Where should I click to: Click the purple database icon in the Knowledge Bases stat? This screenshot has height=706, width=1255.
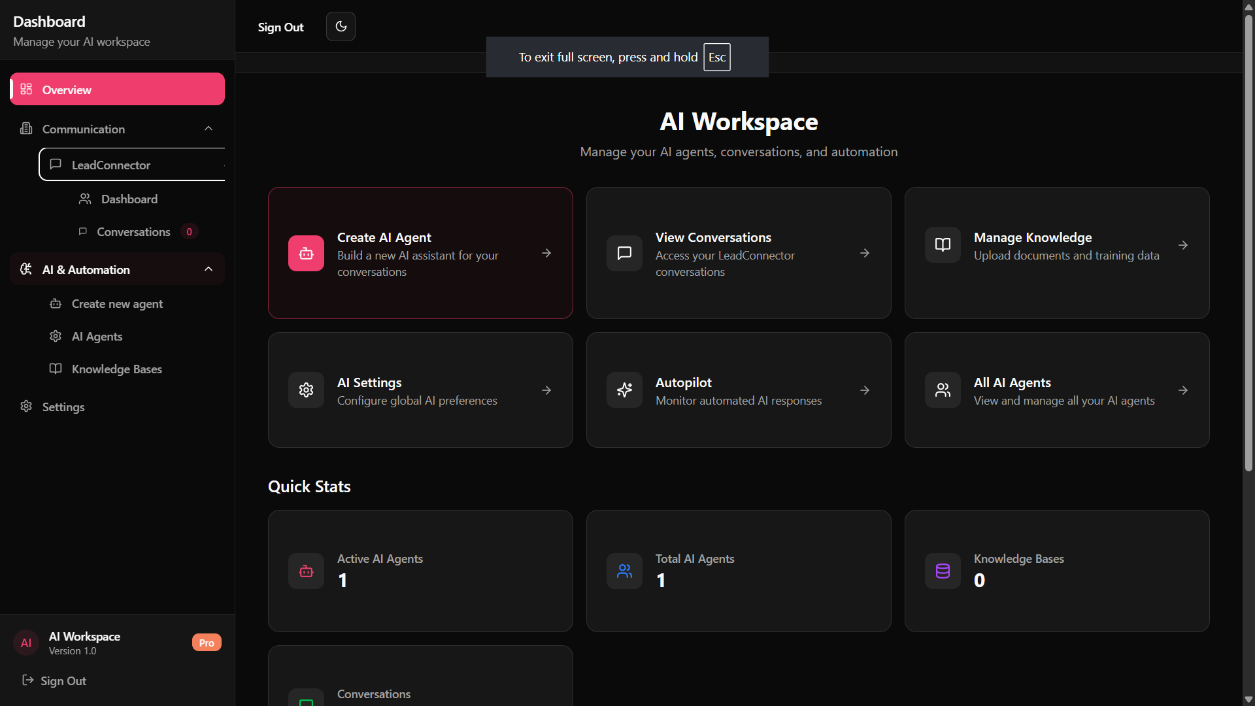pos(943,571)
